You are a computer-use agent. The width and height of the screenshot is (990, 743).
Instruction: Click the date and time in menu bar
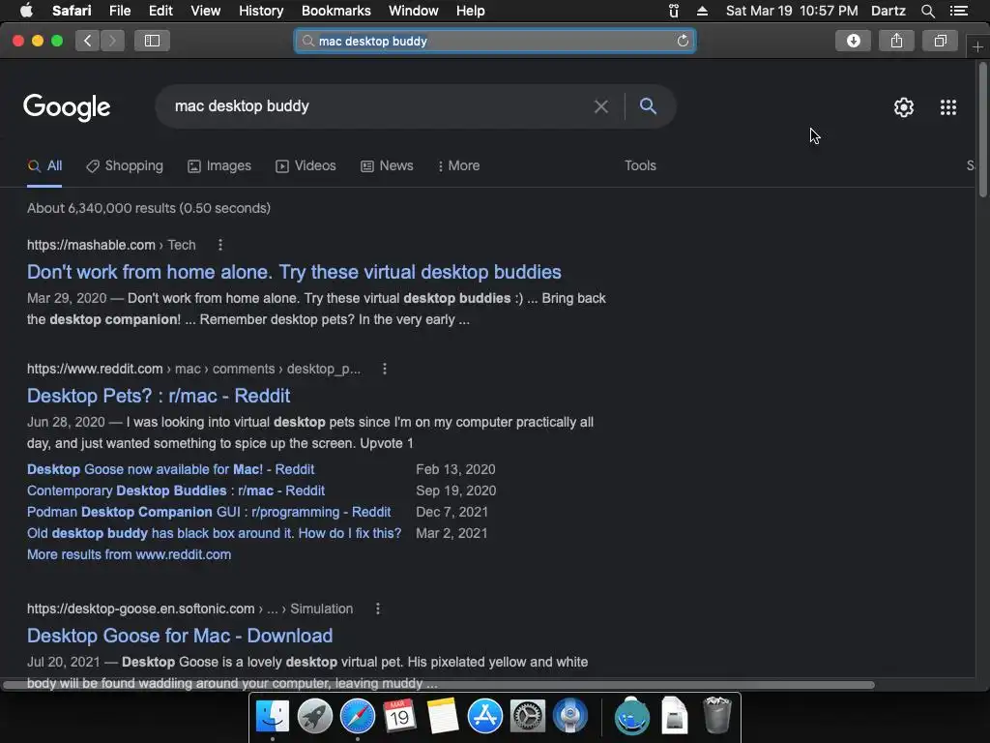pyautogui.click(x=792, y=11)
